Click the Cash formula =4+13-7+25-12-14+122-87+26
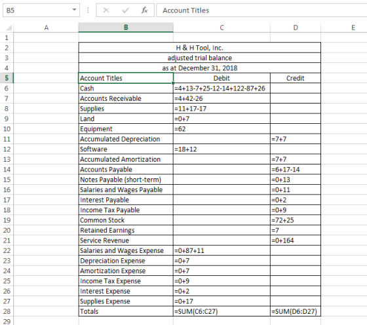This screenshot has height=325, width=367. 222,88
